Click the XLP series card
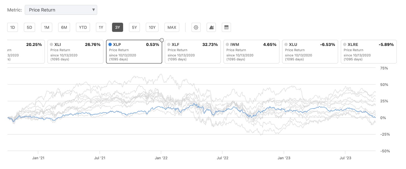Viewport: 406px width, 169px height. coord(134,52)
